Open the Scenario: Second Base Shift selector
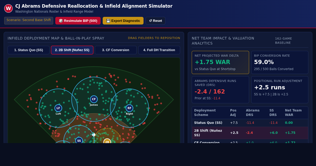 pos(29,21)
